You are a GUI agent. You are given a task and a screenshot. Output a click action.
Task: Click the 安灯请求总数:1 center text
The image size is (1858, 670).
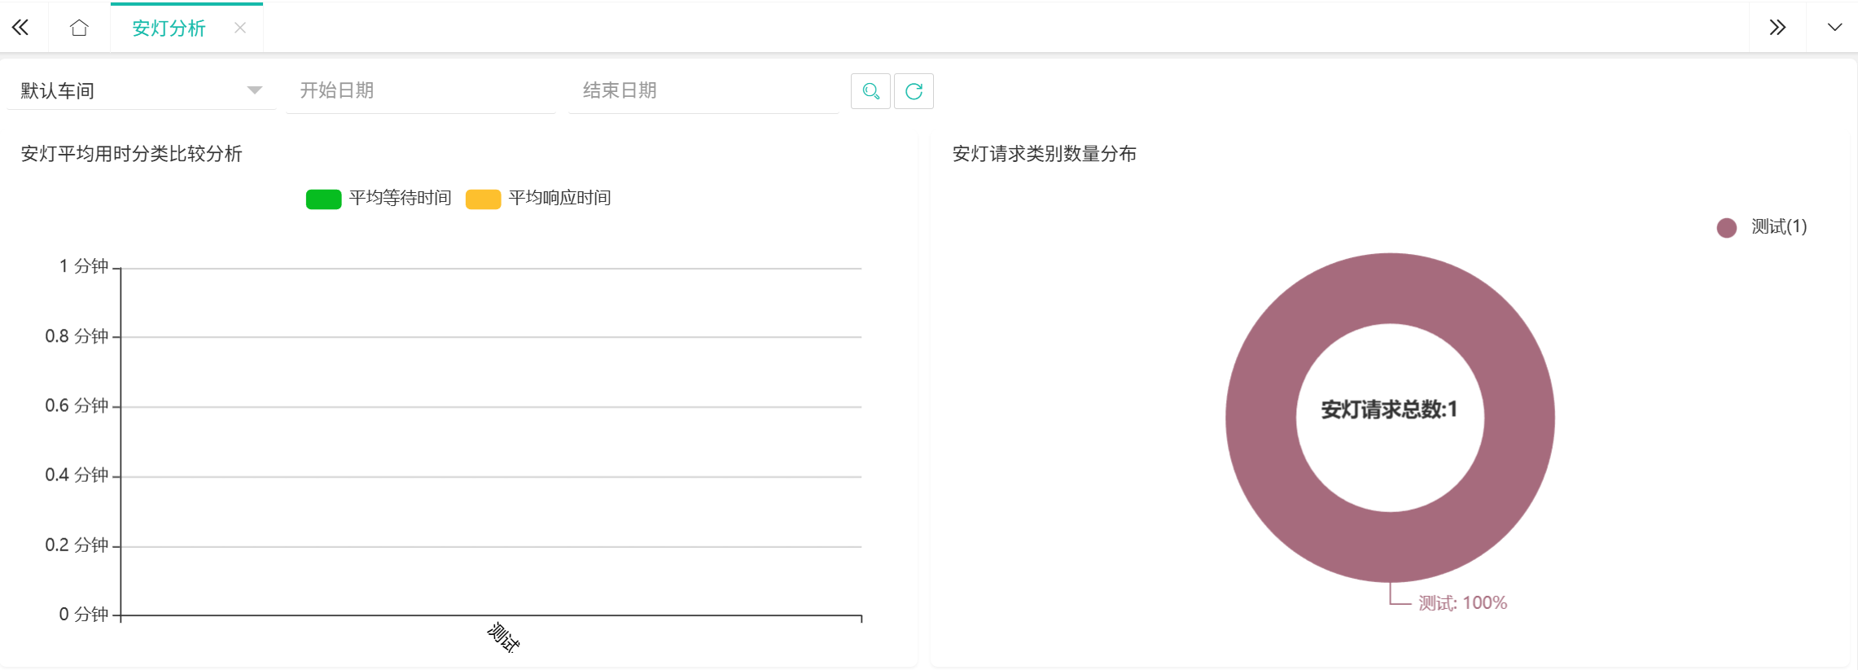point(1389,409)
